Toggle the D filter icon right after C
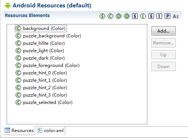 (118, 16)
